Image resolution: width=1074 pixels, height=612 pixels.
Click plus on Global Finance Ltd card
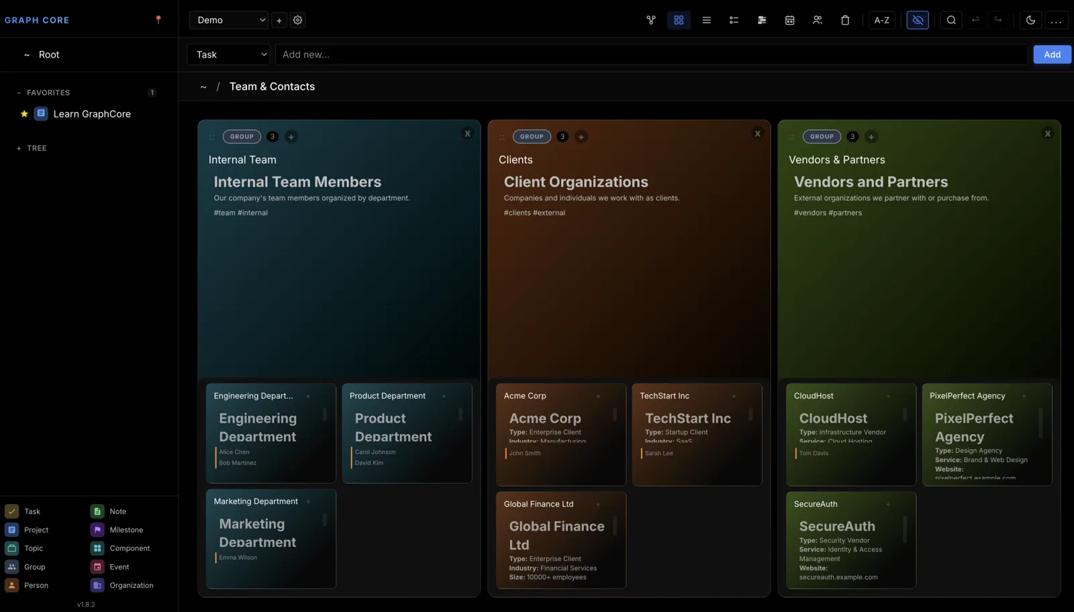[x=598, y=505]
